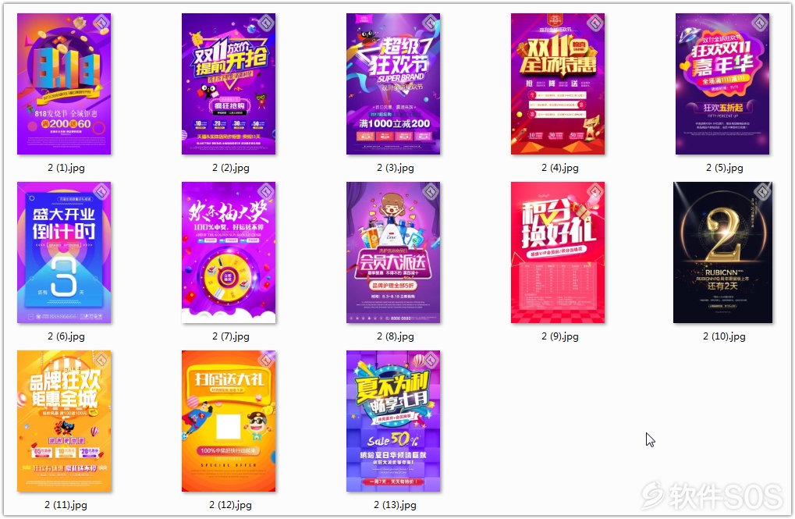Select the black gold number 2 poster
This screenshot has height=519, width=795.
(x=723, y=253)
